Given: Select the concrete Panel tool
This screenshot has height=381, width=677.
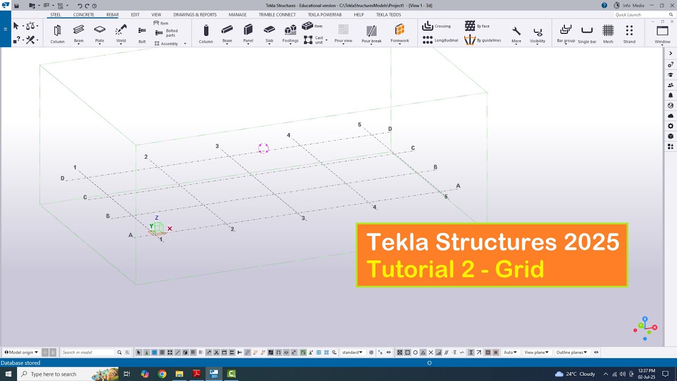Looking at the screenshot, I should (248, 34).
